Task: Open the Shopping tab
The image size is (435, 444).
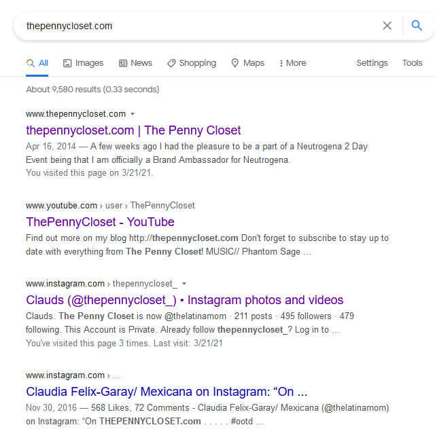Action: coord(192,63)
